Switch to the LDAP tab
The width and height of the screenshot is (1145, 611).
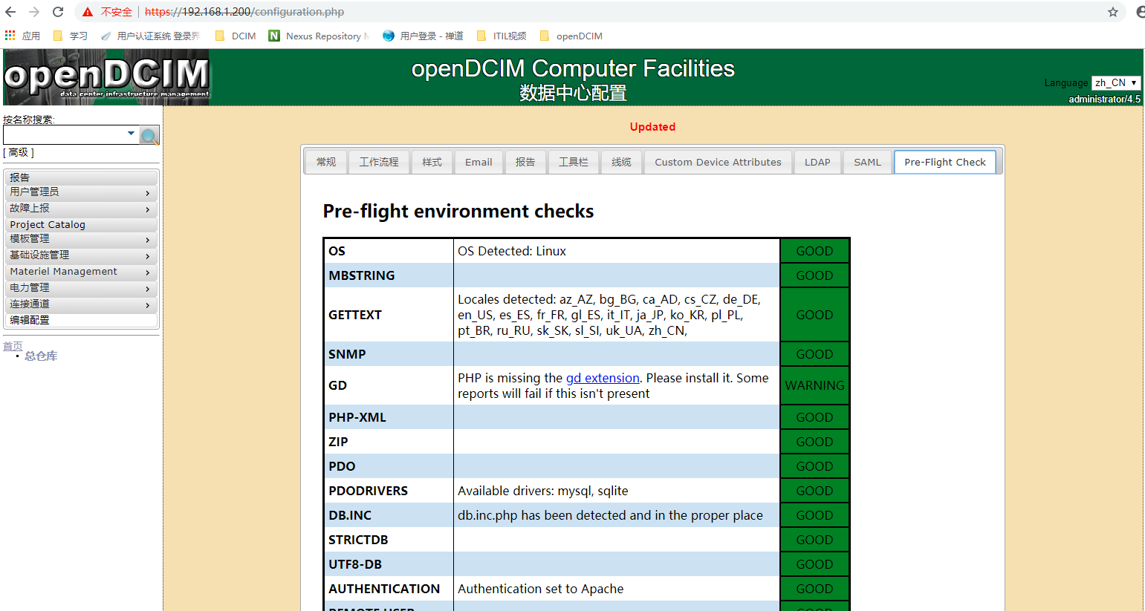[817, 162]
